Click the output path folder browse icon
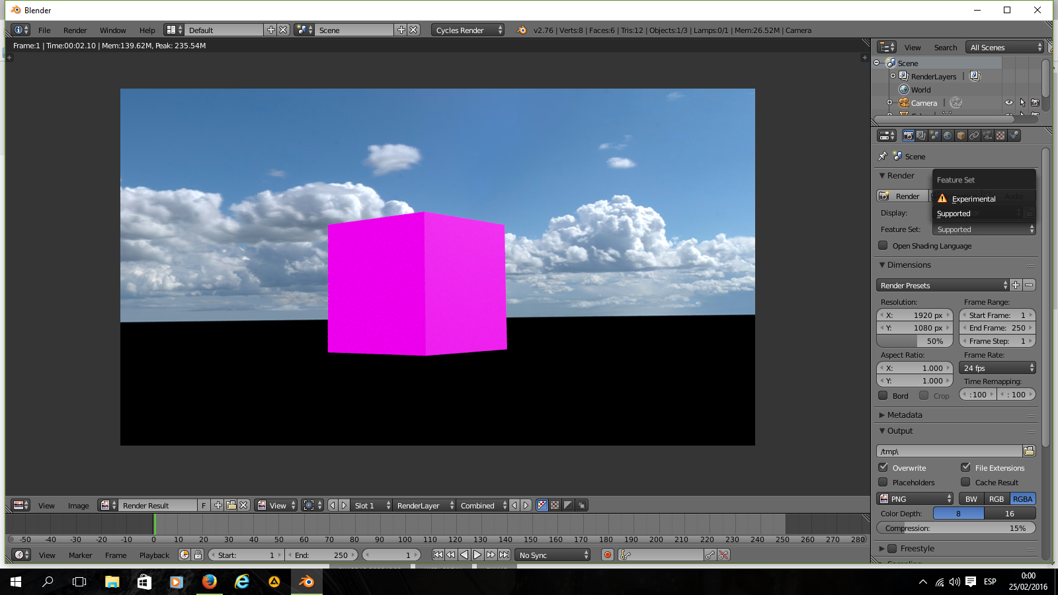Screen dimensions: 1058x595 pyautogui.click(x=1029, y=451)
